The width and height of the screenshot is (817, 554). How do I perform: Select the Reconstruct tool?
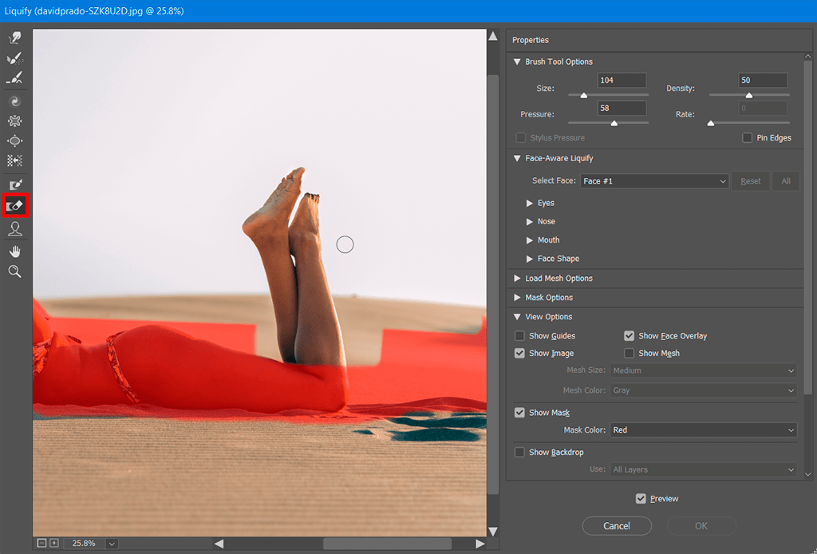coord(14,59)
